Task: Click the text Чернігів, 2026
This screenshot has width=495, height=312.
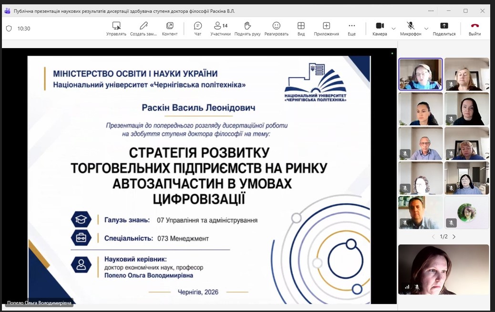Action: click(198, 292)
